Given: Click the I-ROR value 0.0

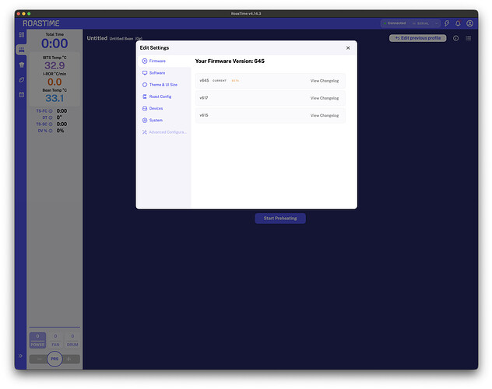Looking at the screenshot, I should pyautogui.click(x=54, y=82).
